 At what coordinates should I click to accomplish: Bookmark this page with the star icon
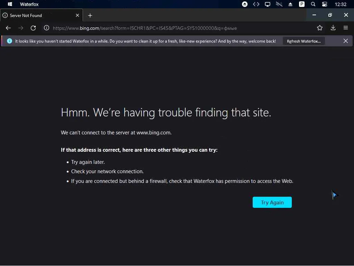pyautogui.click(x=320, y=28)
